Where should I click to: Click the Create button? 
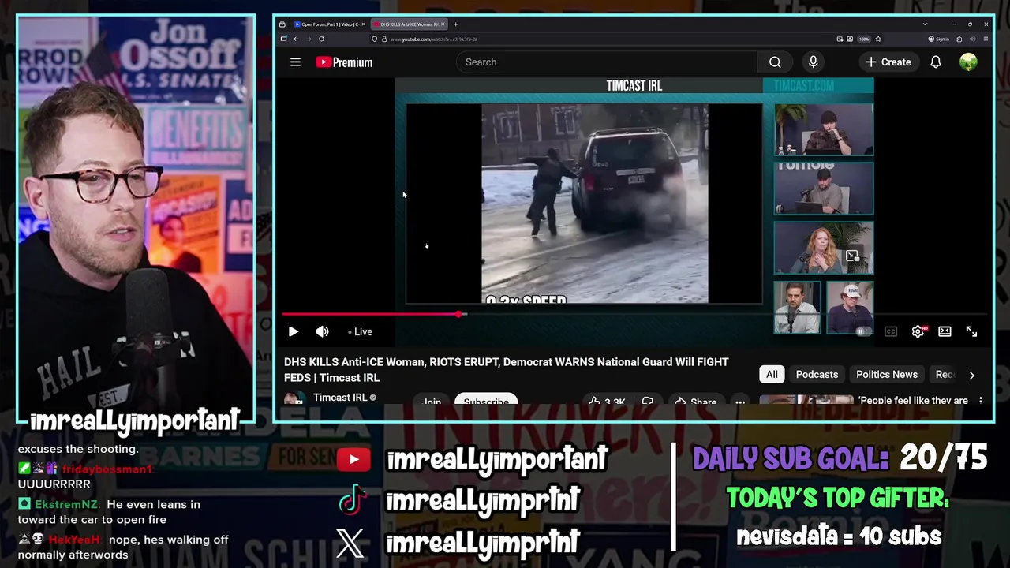coord(888,62)
